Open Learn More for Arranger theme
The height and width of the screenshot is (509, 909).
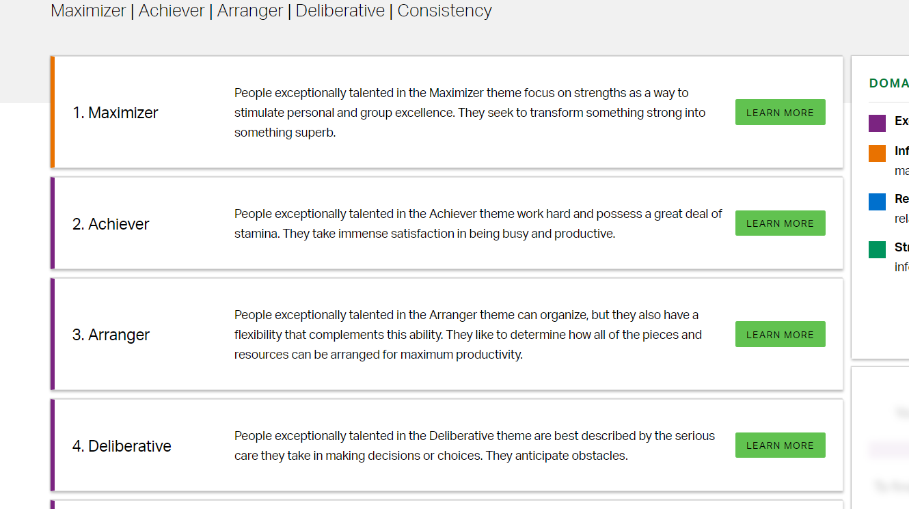tap(780, 334)
